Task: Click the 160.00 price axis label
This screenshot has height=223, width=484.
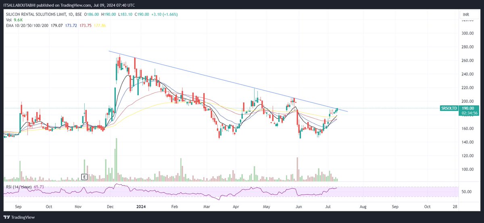Action: [467, 129]
